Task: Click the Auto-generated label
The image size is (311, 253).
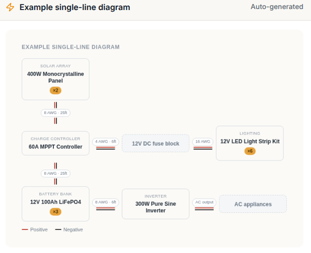Action: click(277, 7)
